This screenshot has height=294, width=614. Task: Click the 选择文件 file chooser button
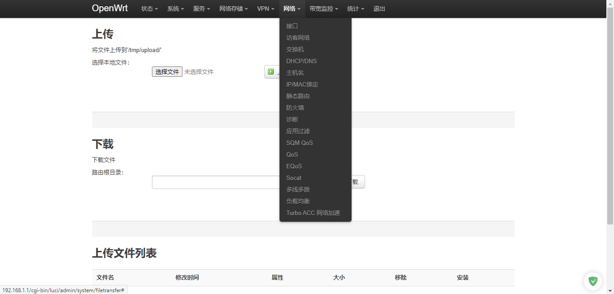click(167, 72)
